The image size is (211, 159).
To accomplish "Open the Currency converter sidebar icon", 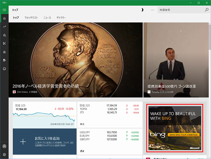I will coord(4,44).
